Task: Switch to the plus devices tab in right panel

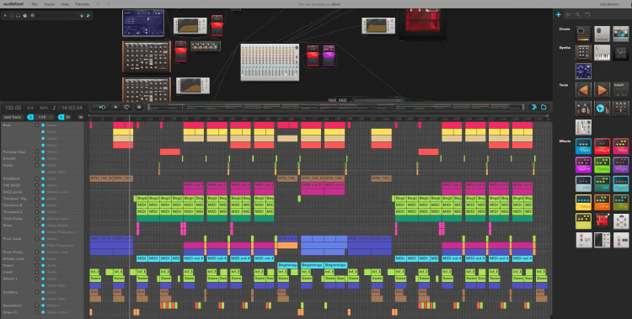Action: click(x=558, y=15)
